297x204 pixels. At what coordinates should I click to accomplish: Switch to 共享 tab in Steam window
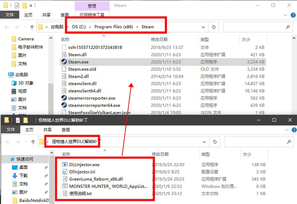point(47,15)
